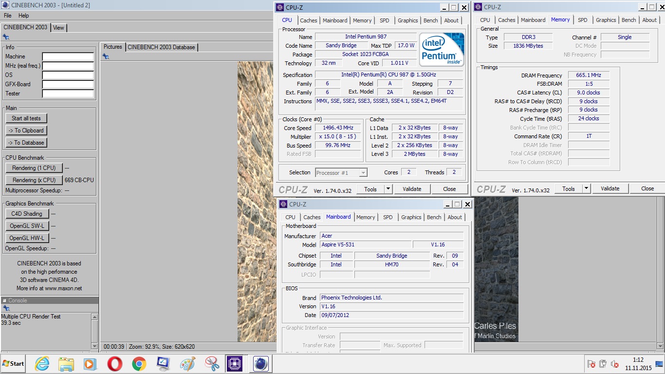665x374 pixels.
Task: Click the Tester input field
Action: coord(68,94)
